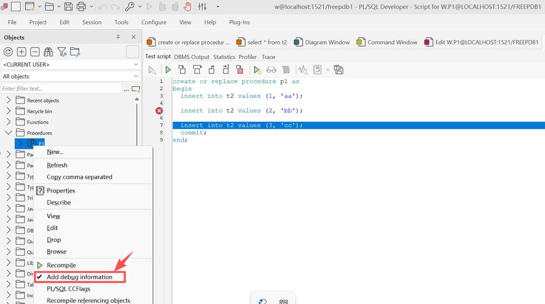The height and width of the screenshot is (304, 545).
Task: Click the New window icon in top toolbar
Action: (x=30, y=7)
